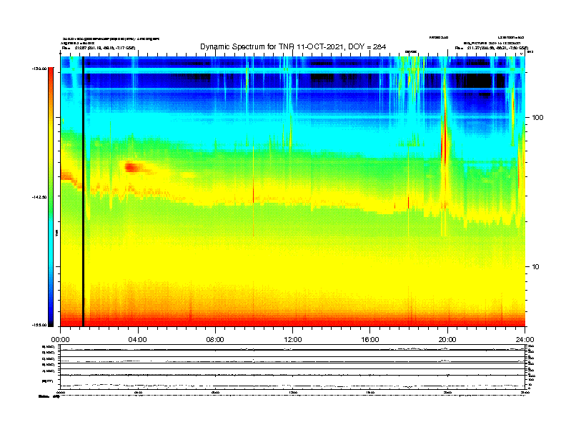Click the "04:00" time axis label
Viewport: 566px width, 437px height.
click(138, 340)
